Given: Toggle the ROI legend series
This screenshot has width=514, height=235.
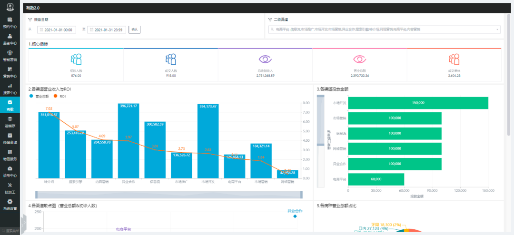Looking at the screenshot, I should pyautogui.click(x=59, y=97).
